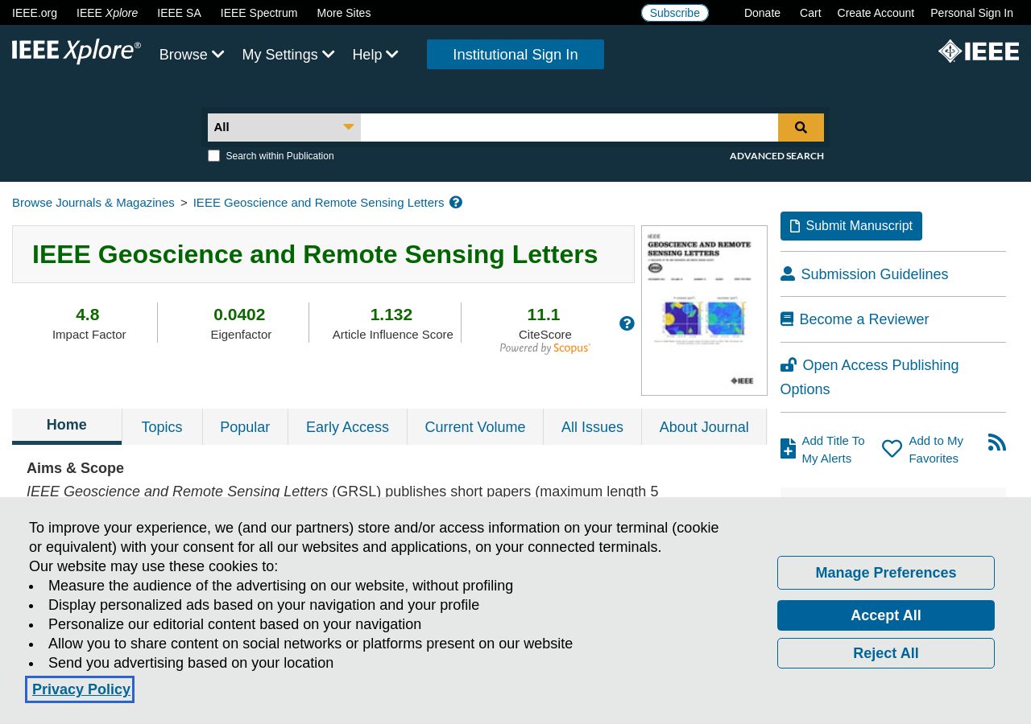This screenshot has height=724, width=1031.
Task: Open the RSS feed icon
Action: (x=997, y=442)
